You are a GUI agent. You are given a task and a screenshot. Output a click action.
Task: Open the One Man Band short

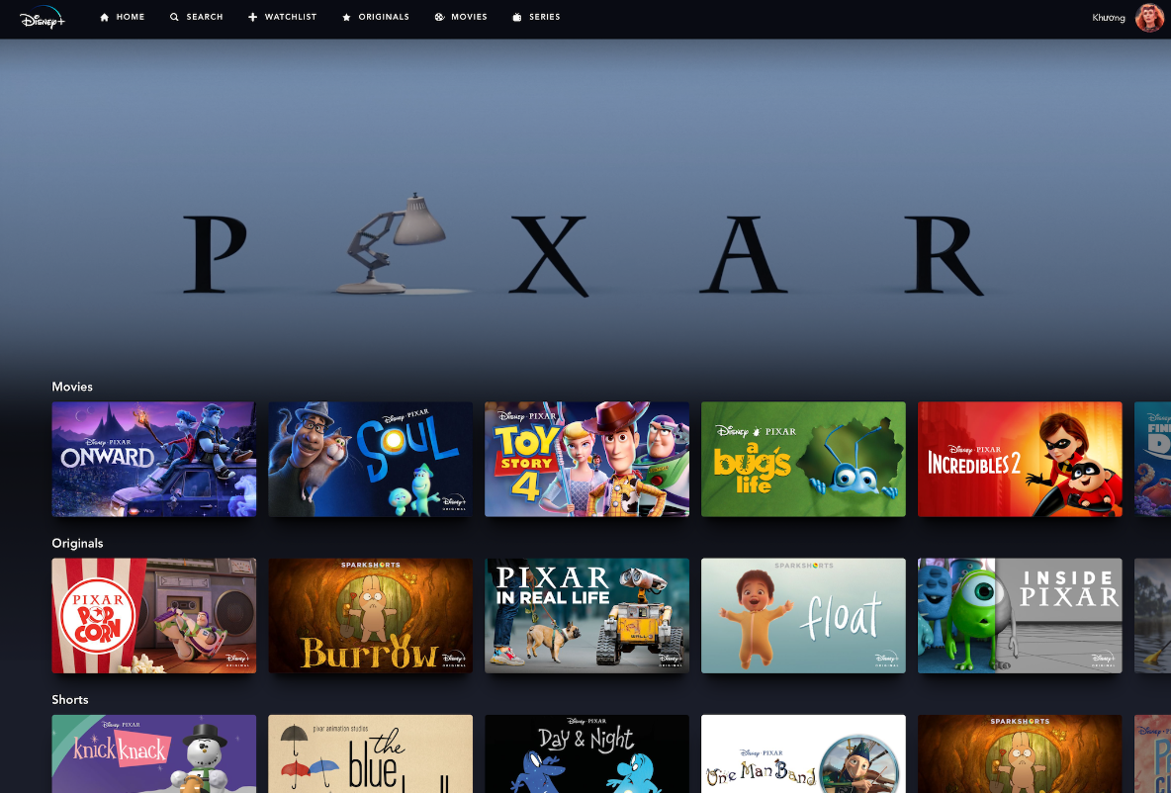click(803, 754)
